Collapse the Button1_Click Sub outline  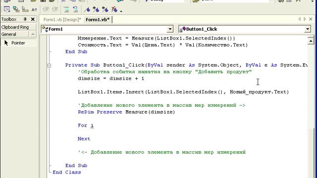49,65
